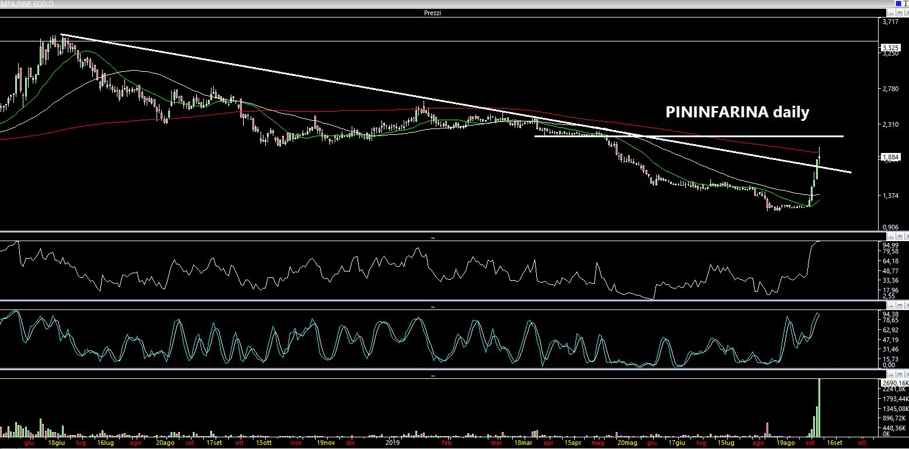Minimize the RSI indicator panel below Prezzi
909x449 pixels.
(x=891, y=236)
